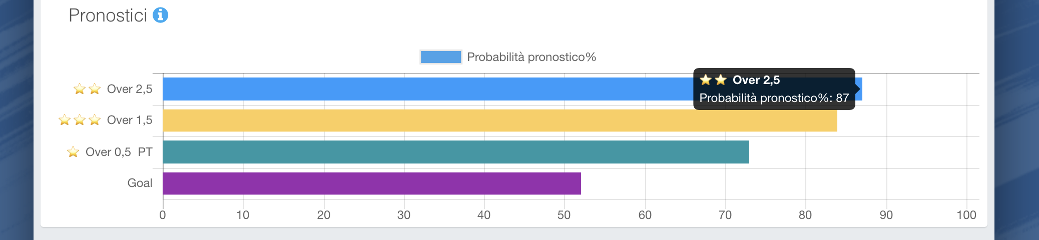
Task: Click the Over 0,5 PT axis label
Action: [x=119, y=152]
